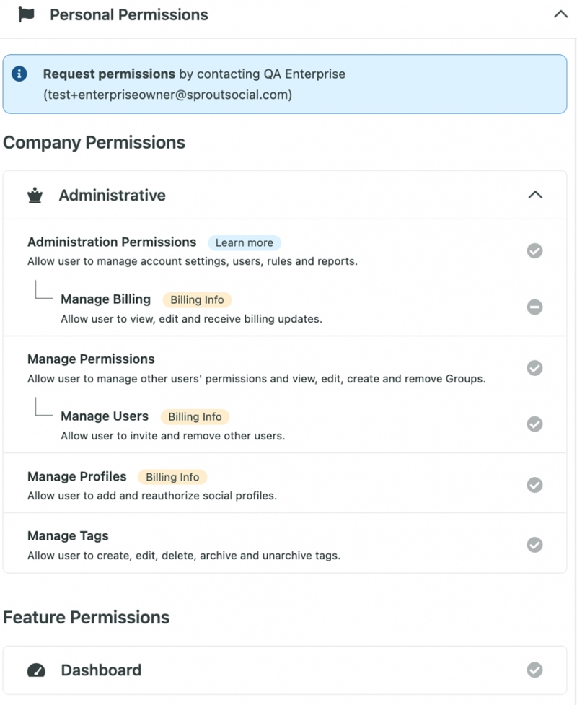Toggle the Manage Tags checkmark

coord(534,545)
